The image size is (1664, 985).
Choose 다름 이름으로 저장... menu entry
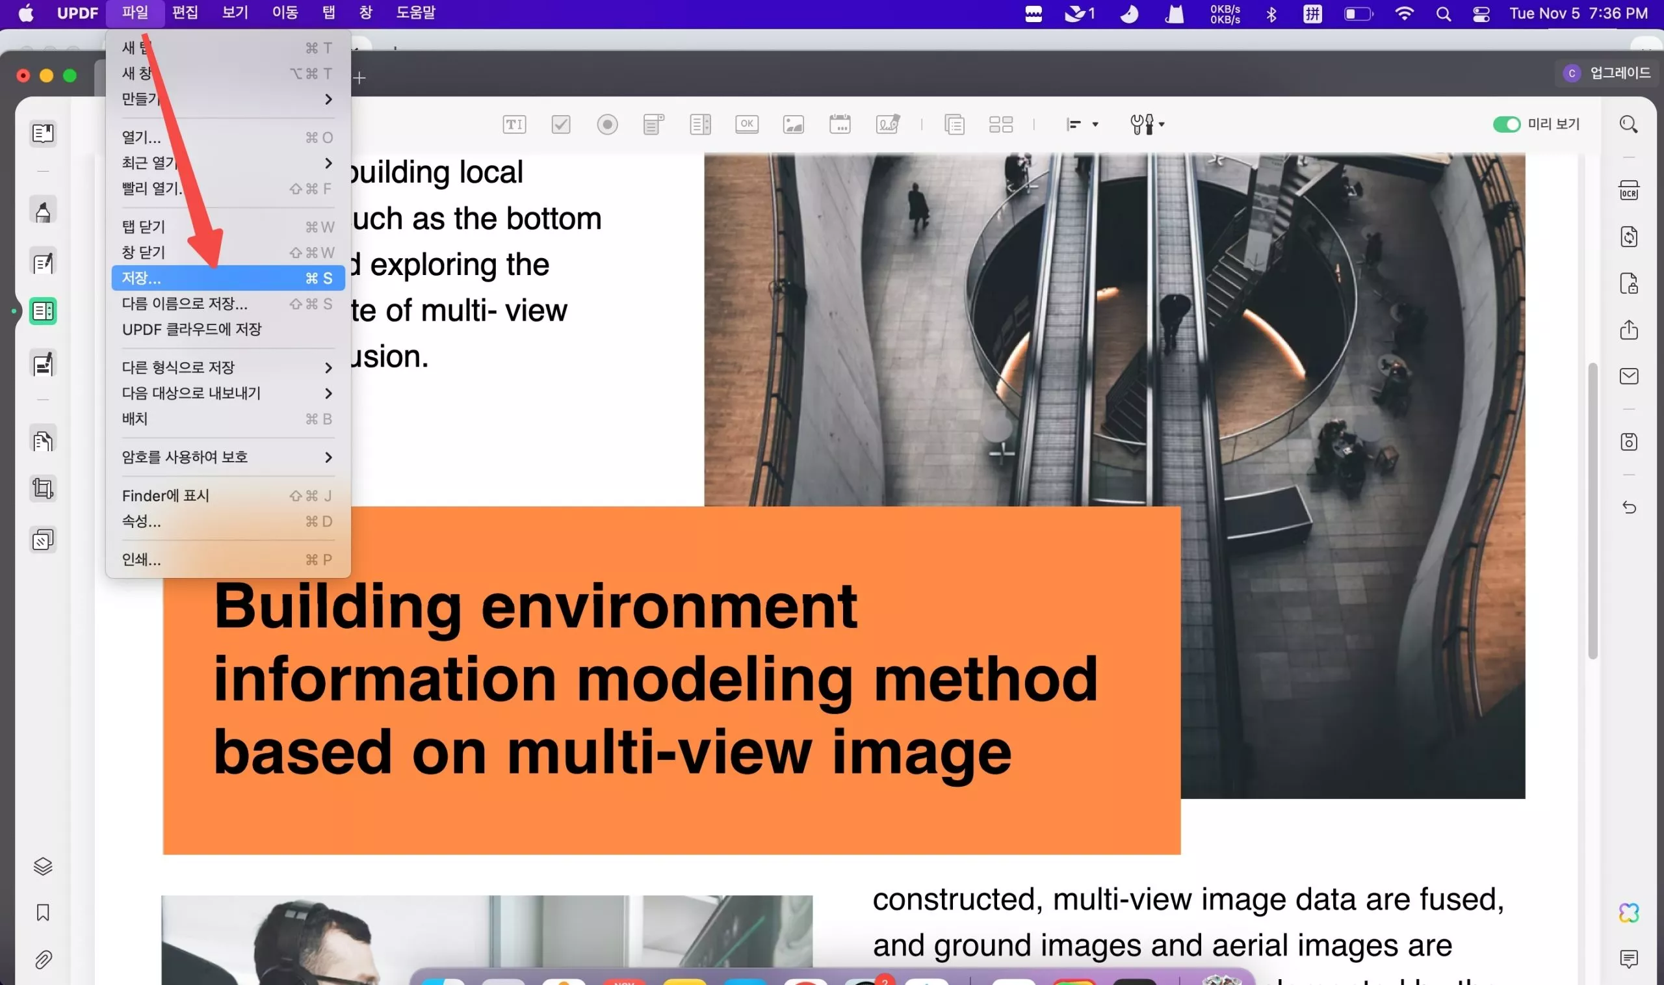(228, 304)
